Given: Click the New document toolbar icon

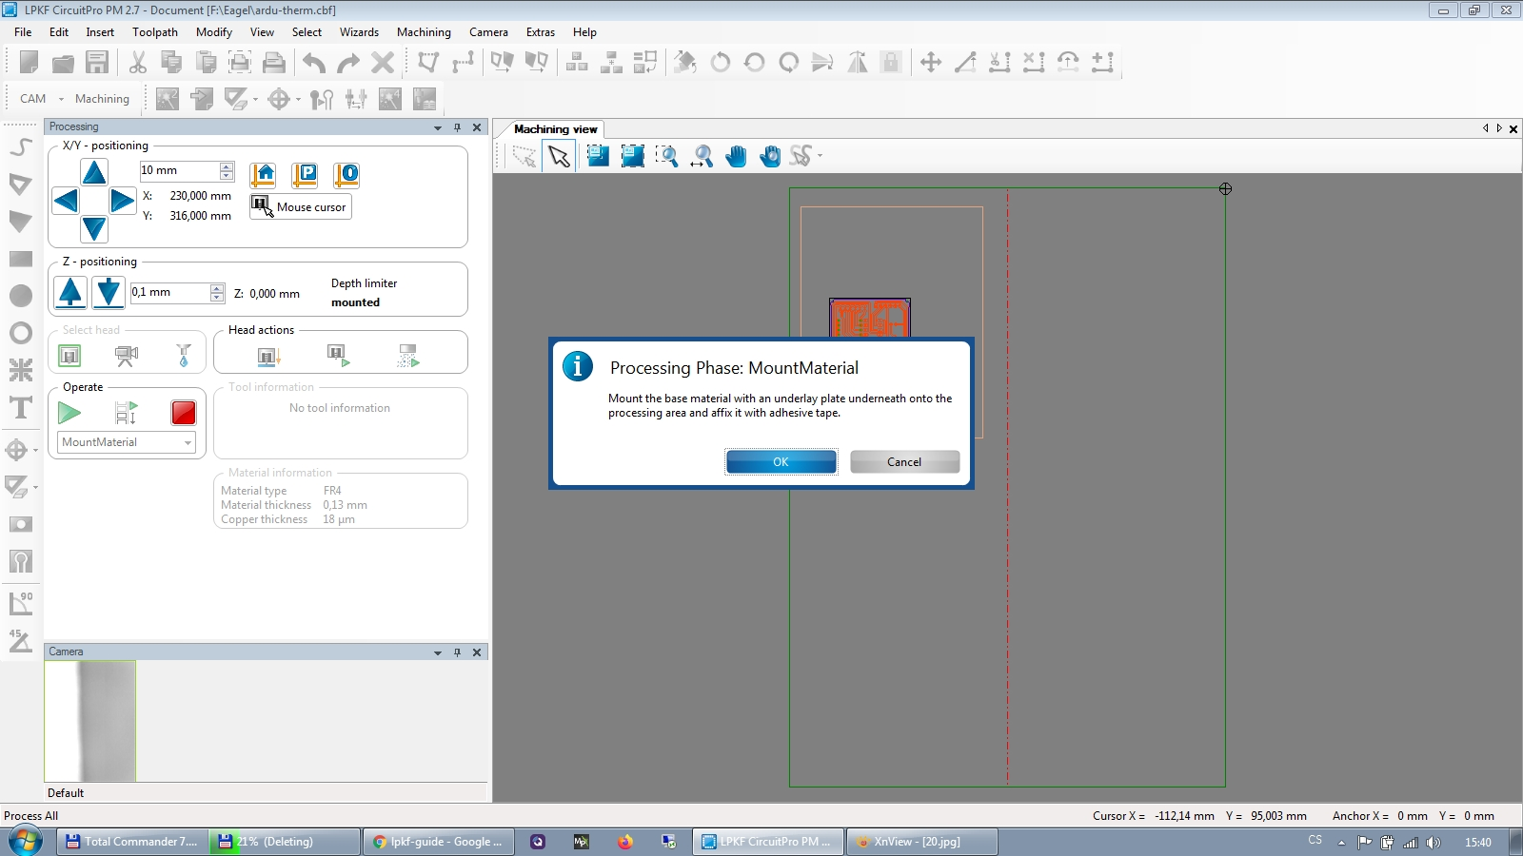Looking at the screenshot, I should (29, 63).
